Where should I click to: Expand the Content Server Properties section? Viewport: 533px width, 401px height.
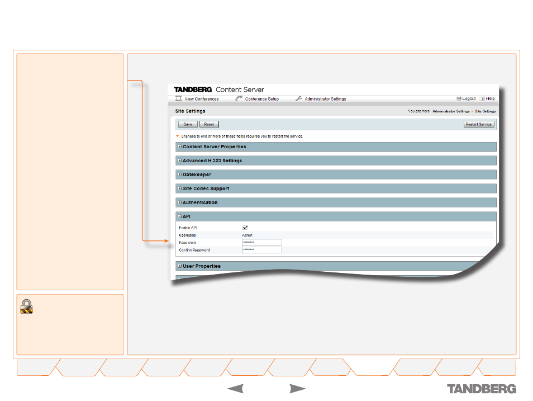point(180,147)
